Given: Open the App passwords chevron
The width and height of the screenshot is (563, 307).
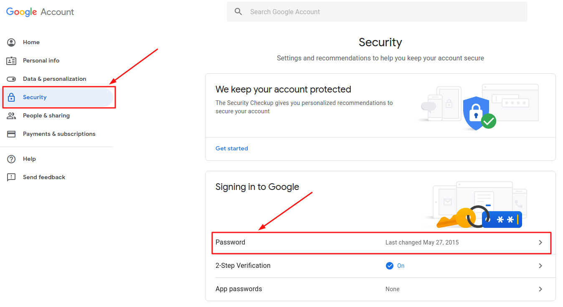Looking at the screenshot, I should 540,289.
